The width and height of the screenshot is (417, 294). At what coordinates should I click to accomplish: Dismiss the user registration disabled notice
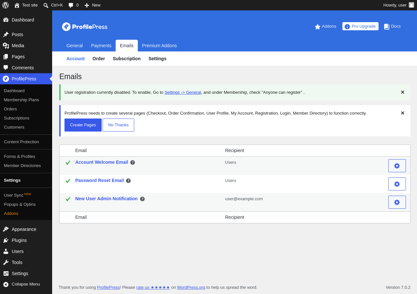coord(403,92)
